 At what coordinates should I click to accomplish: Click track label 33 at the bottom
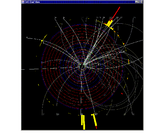coord(58,114)
